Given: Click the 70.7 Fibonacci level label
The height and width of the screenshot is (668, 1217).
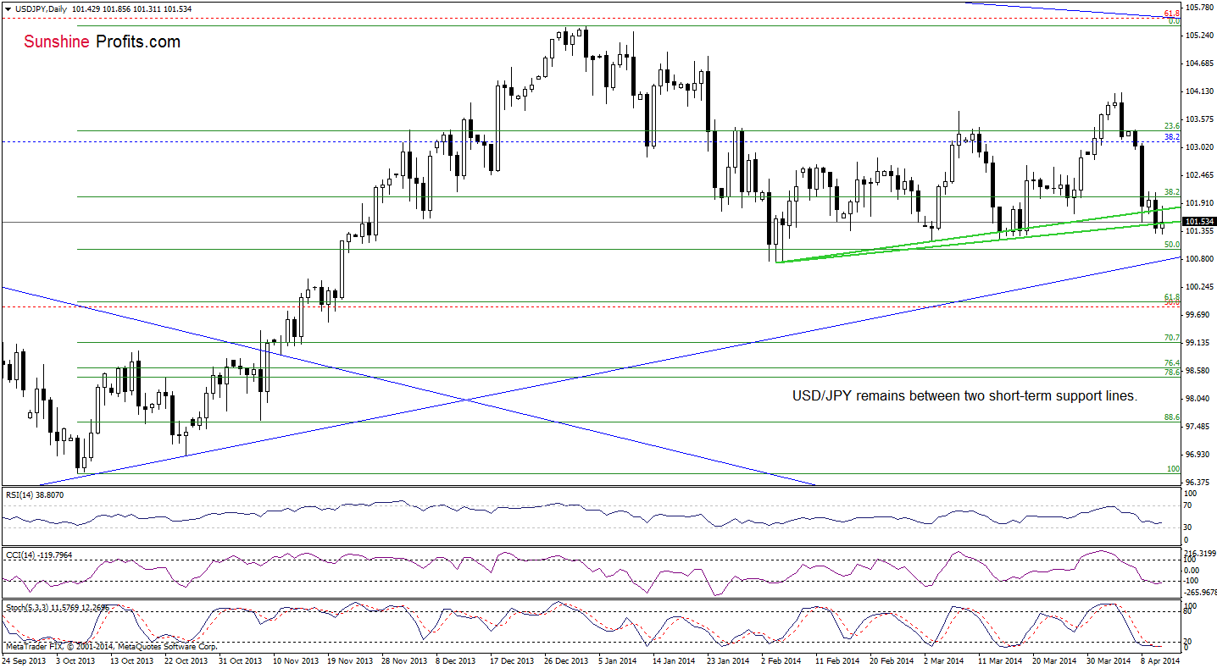Looking at the screenshot, I should click(1172, 338).
